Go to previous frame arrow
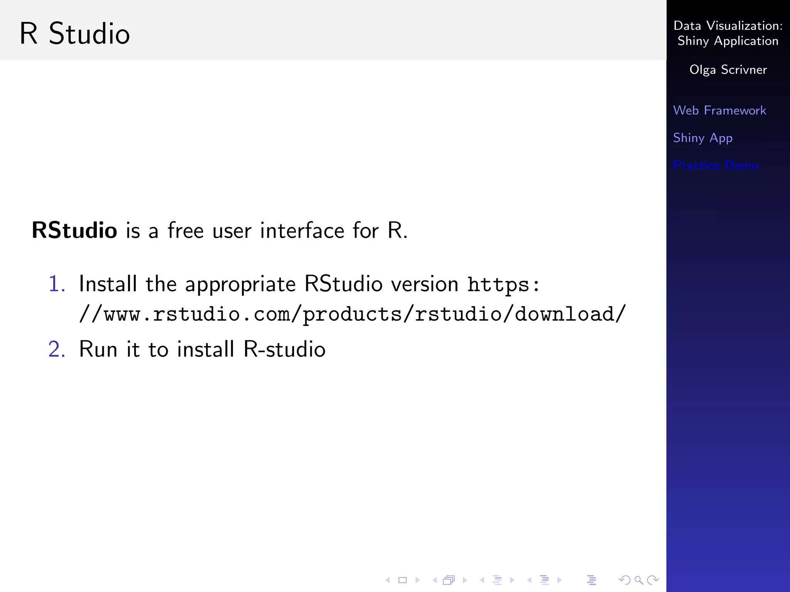The image size is (790, 592). [435, 580]
